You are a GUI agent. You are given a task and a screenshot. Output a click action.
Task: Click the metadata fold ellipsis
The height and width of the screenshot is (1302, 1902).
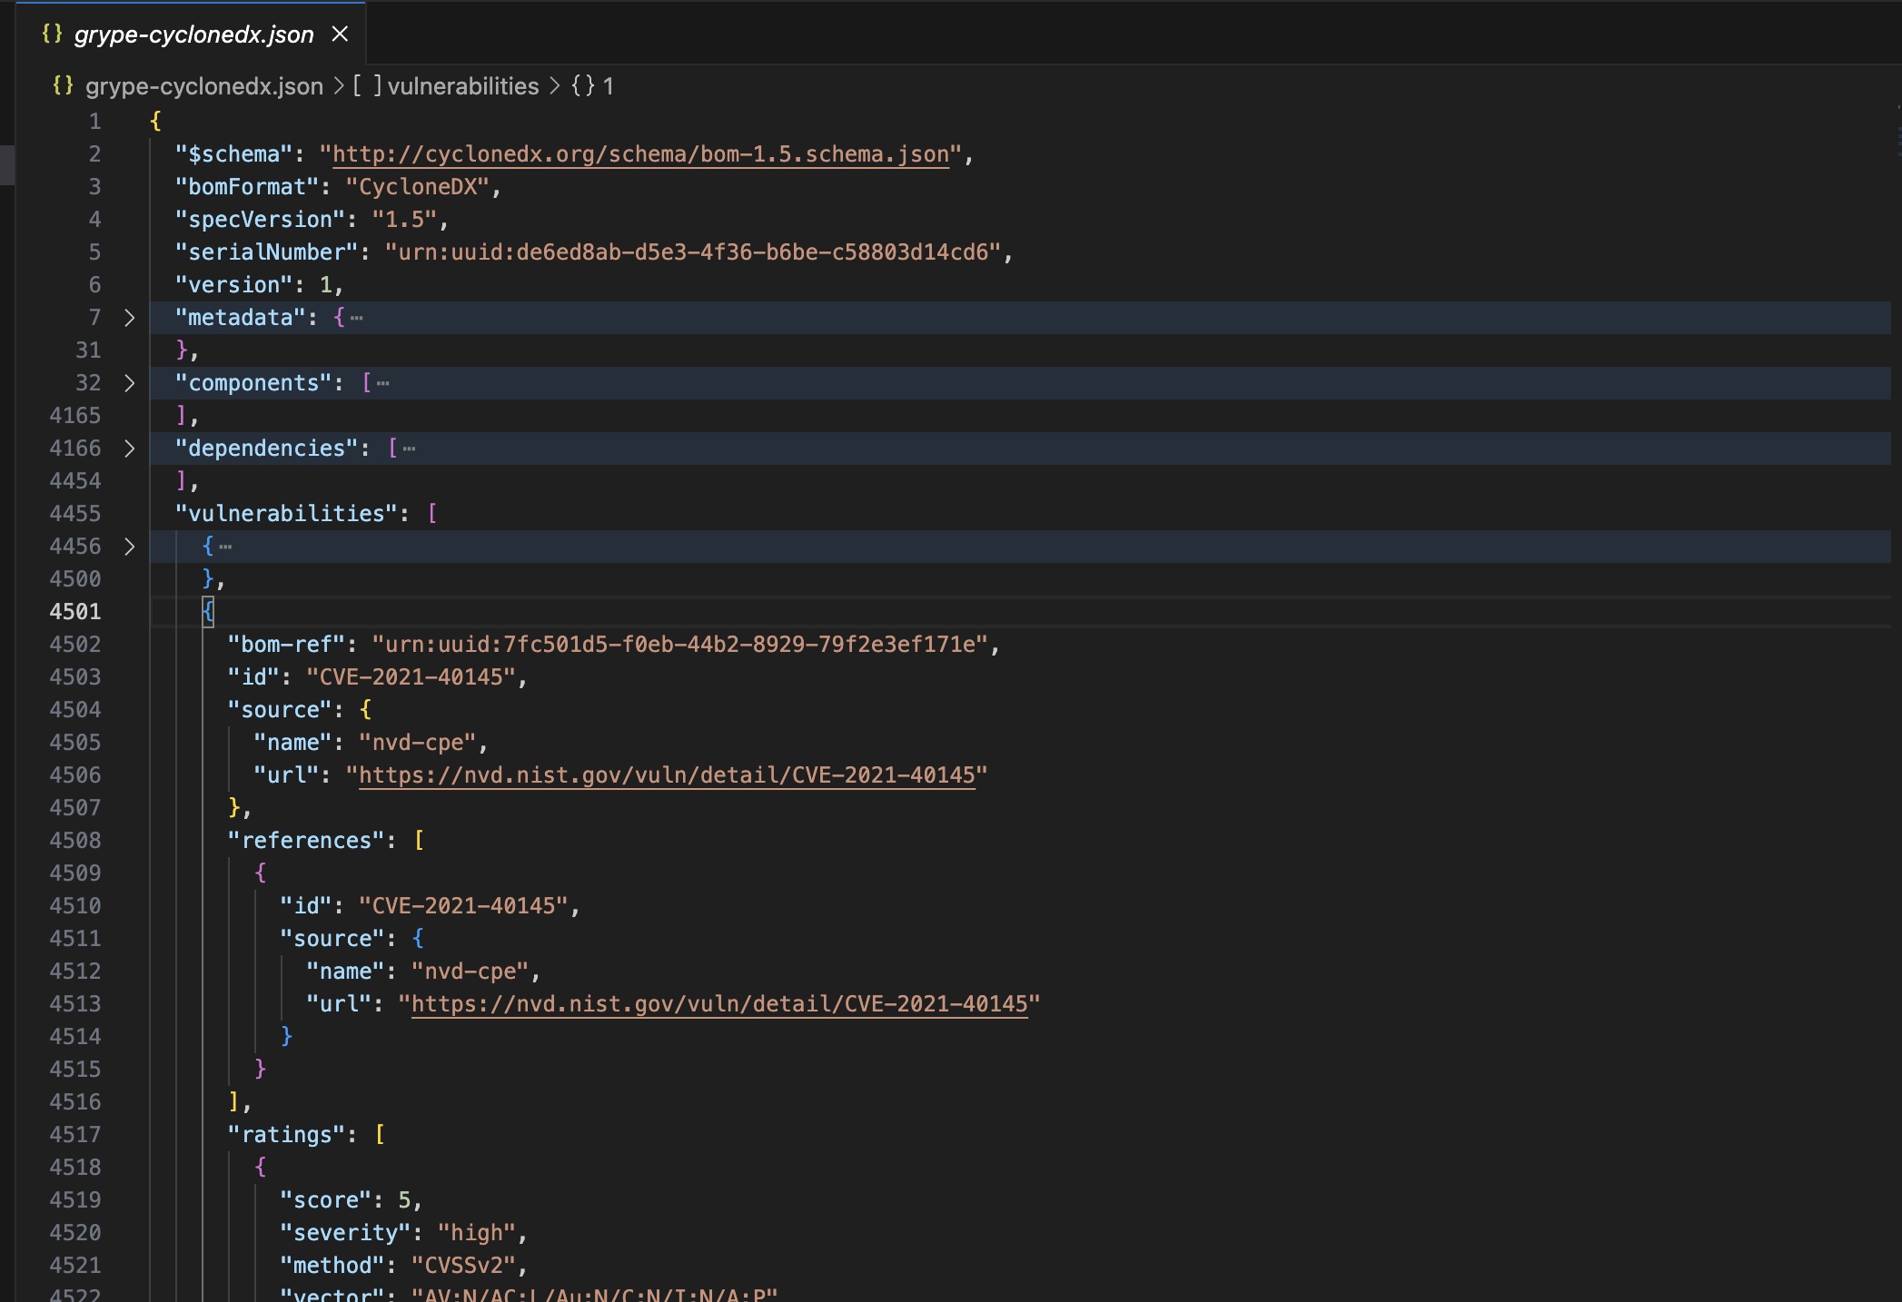coord(357,318)
